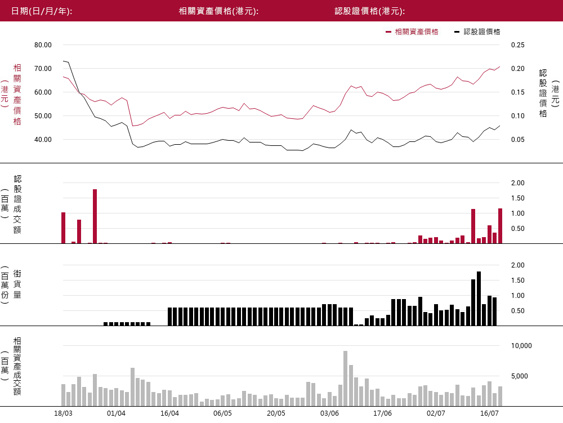Viewport: 563px width, 423px height.
Task: Select the 相關資產價格(港元): header label
Action: click(218, 11)
